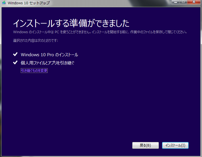Click the Windows 10 setup title bar icon
This screenshot has width=202, height=157.
tap(4, 3)
